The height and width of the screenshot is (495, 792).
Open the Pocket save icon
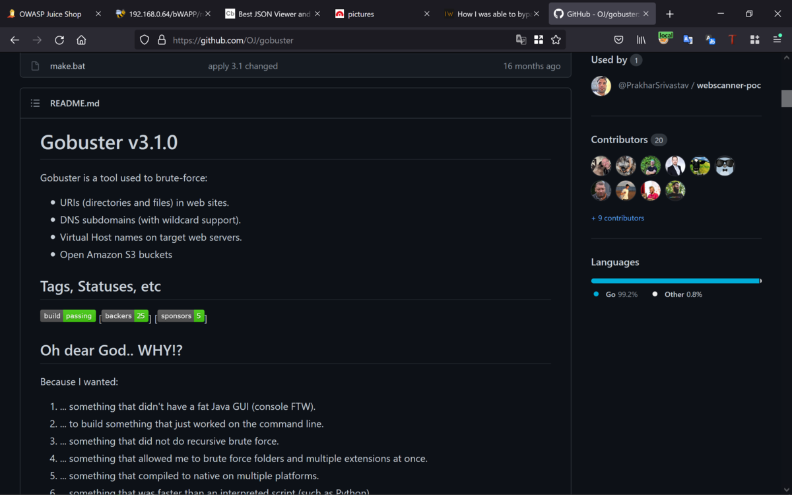[618, 40]
